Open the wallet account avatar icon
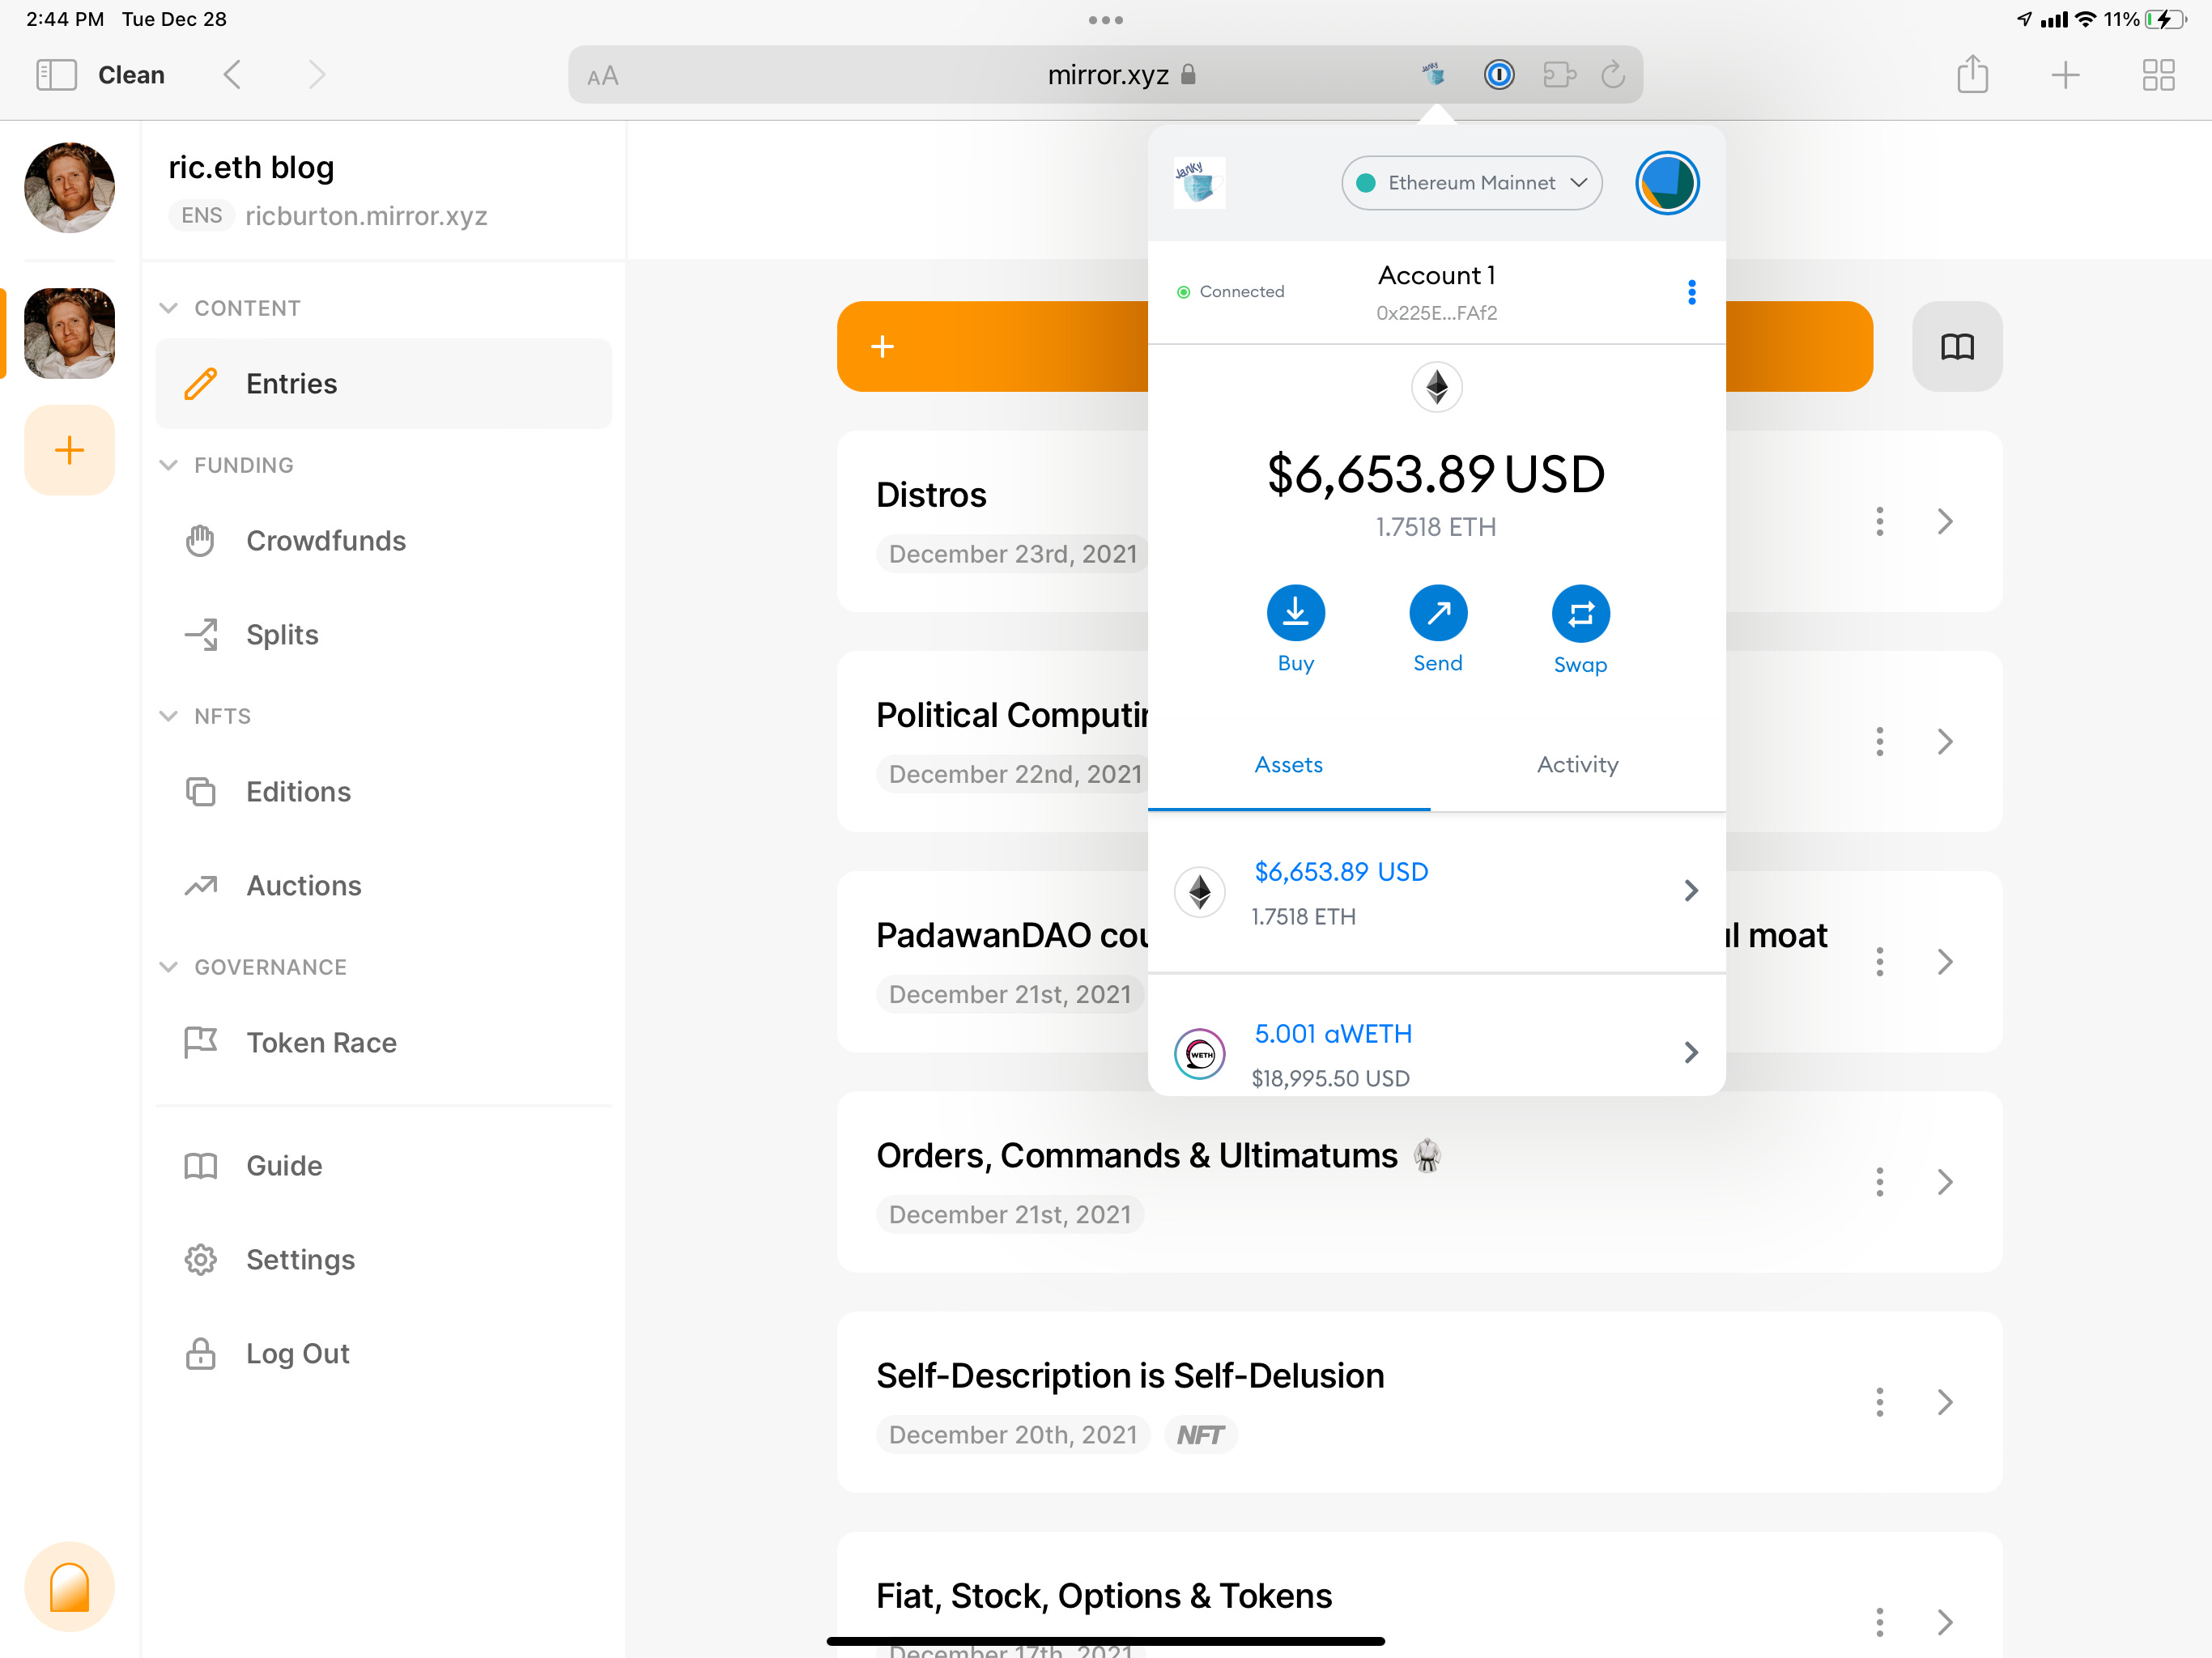This screenshot has width=2212, height=1658. tap(1667, 183)
